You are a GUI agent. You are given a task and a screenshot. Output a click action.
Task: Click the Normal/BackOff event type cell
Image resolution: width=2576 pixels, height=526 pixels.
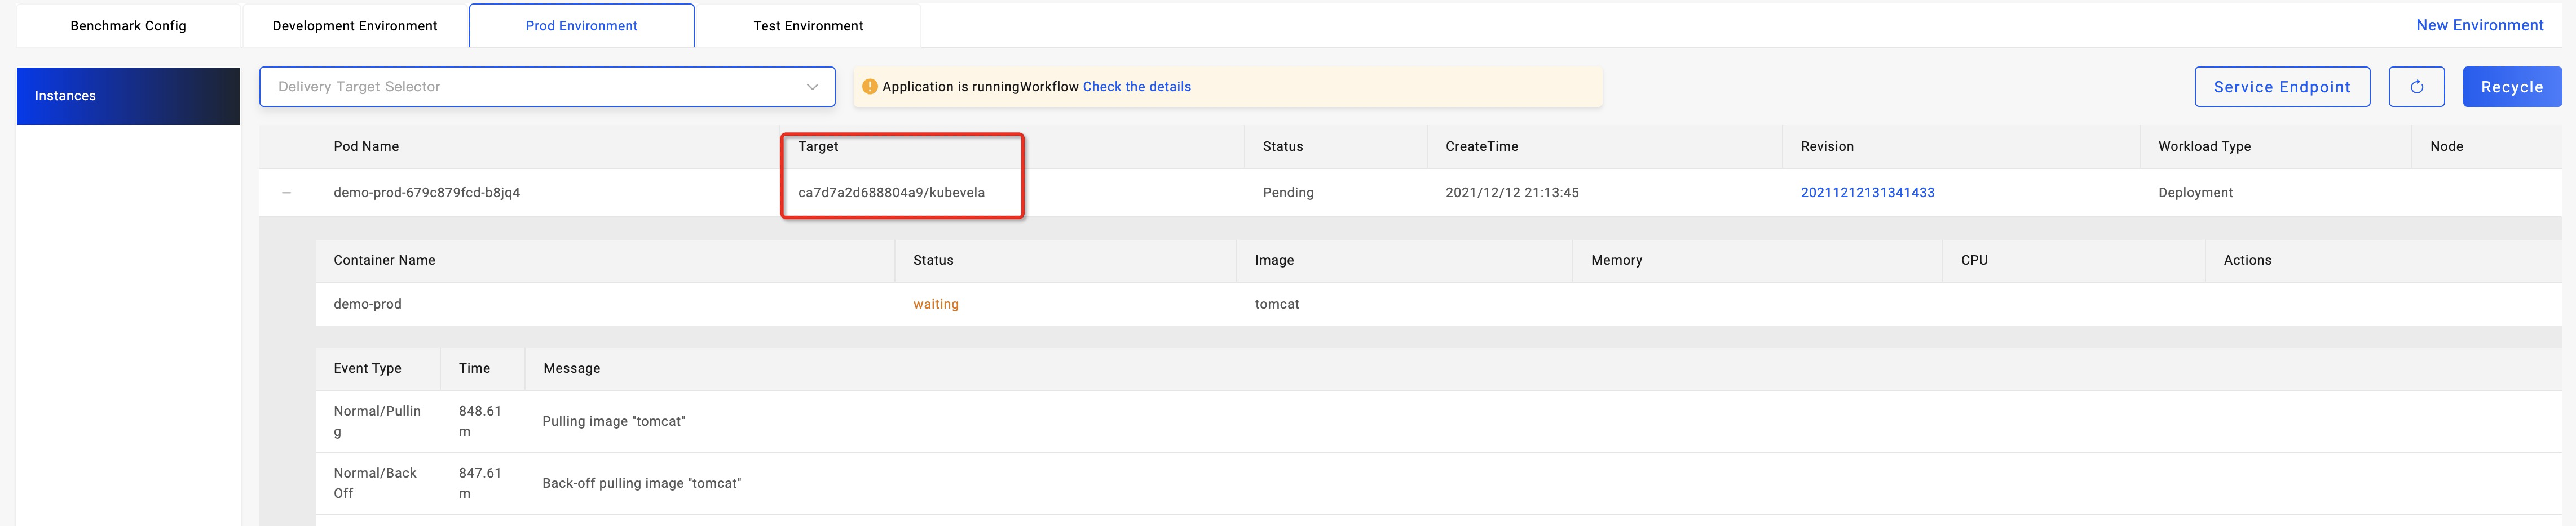click(x=375, y=483)
